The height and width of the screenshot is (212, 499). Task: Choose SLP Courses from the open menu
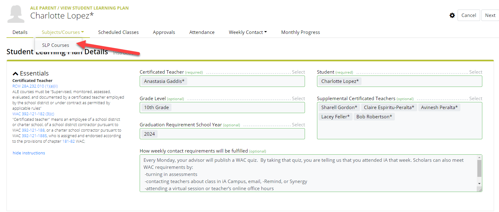coord(56,45)
